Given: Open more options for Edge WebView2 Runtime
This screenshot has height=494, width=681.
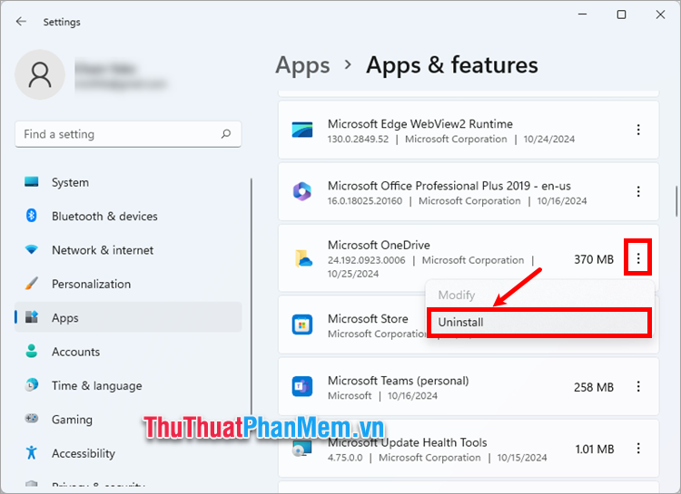Looking at the screenshot, I should tap(638, 130).
